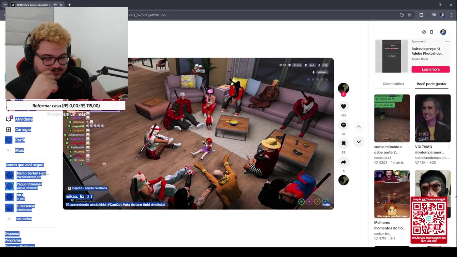Open the TikTok coins icon in header

click(x=424, y=32)
